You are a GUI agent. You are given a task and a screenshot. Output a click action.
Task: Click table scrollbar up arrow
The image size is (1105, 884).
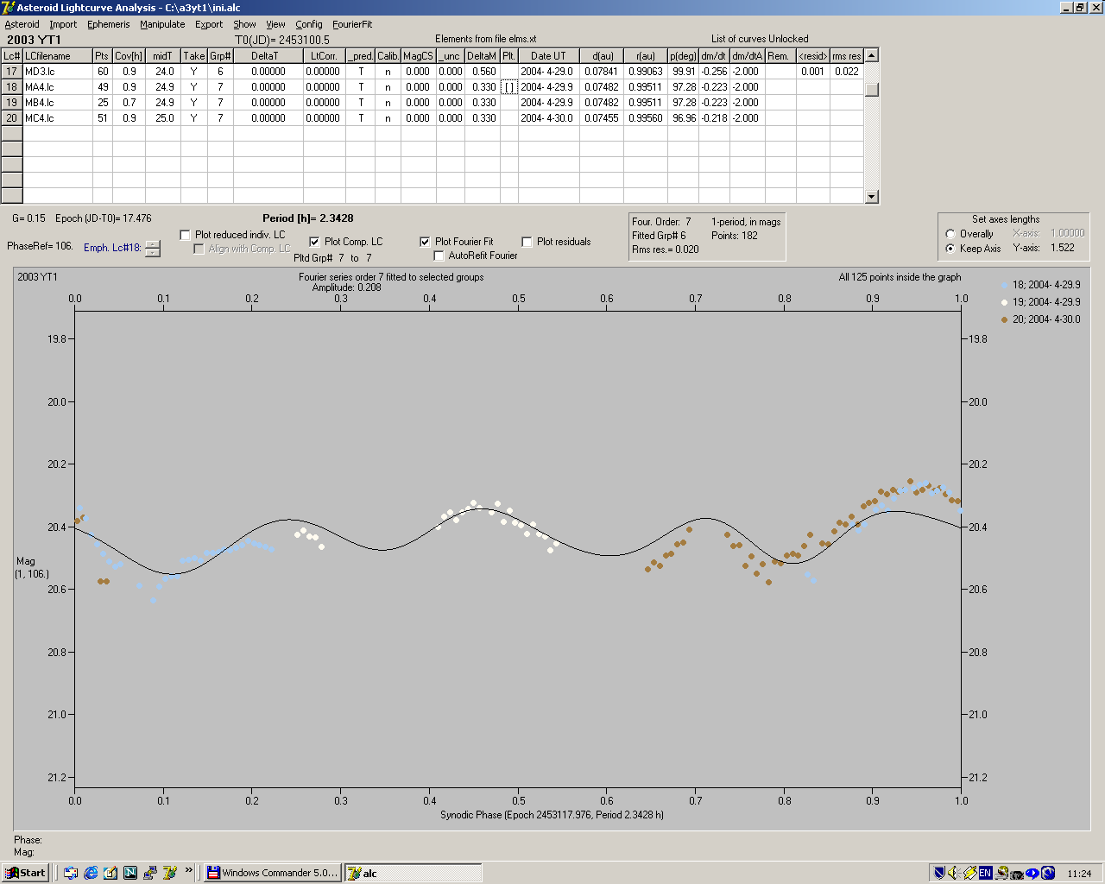(872, 55)
